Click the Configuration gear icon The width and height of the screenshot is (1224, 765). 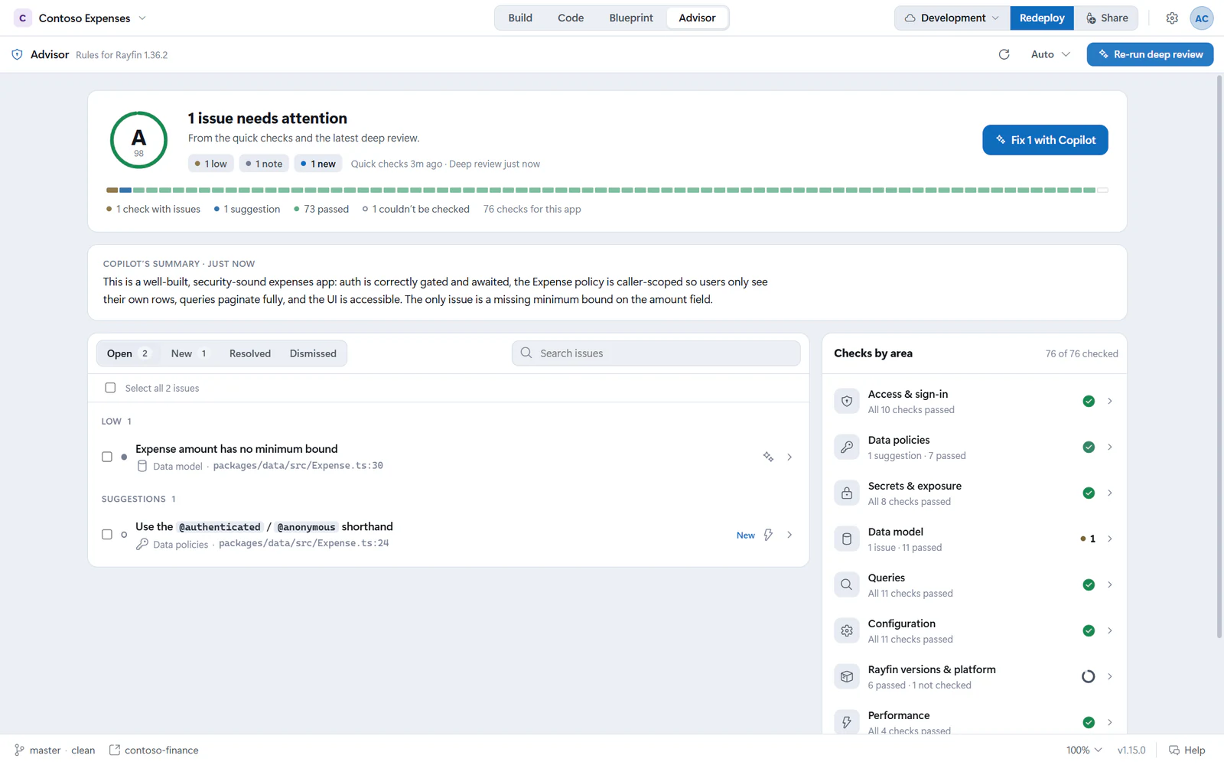(847, 630)
